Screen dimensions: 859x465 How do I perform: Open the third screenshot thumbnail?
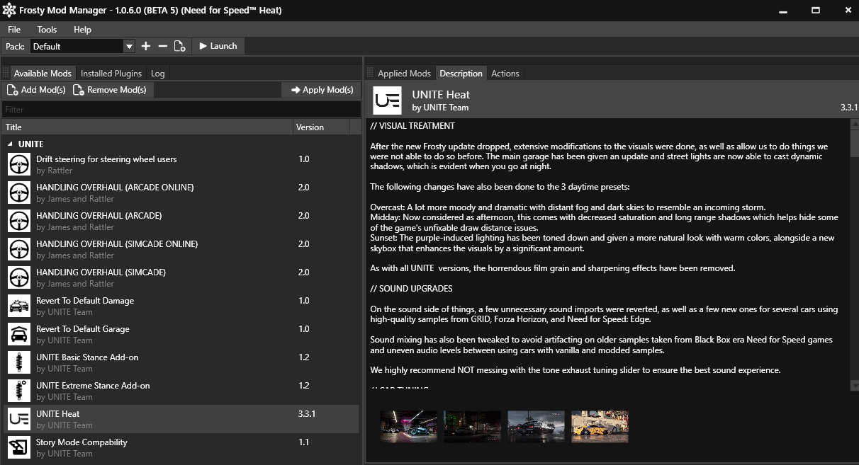click(x=536, y=426)
